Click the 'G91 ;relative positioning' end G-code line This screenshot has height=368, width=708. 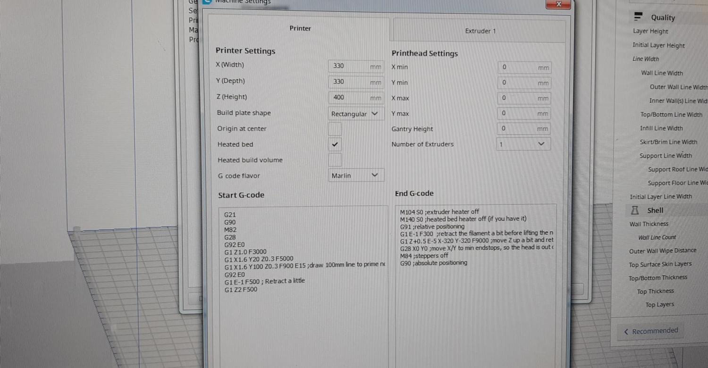432,226
